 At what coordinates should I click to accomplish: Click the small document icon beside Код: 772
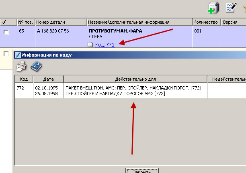pos(90,45)
